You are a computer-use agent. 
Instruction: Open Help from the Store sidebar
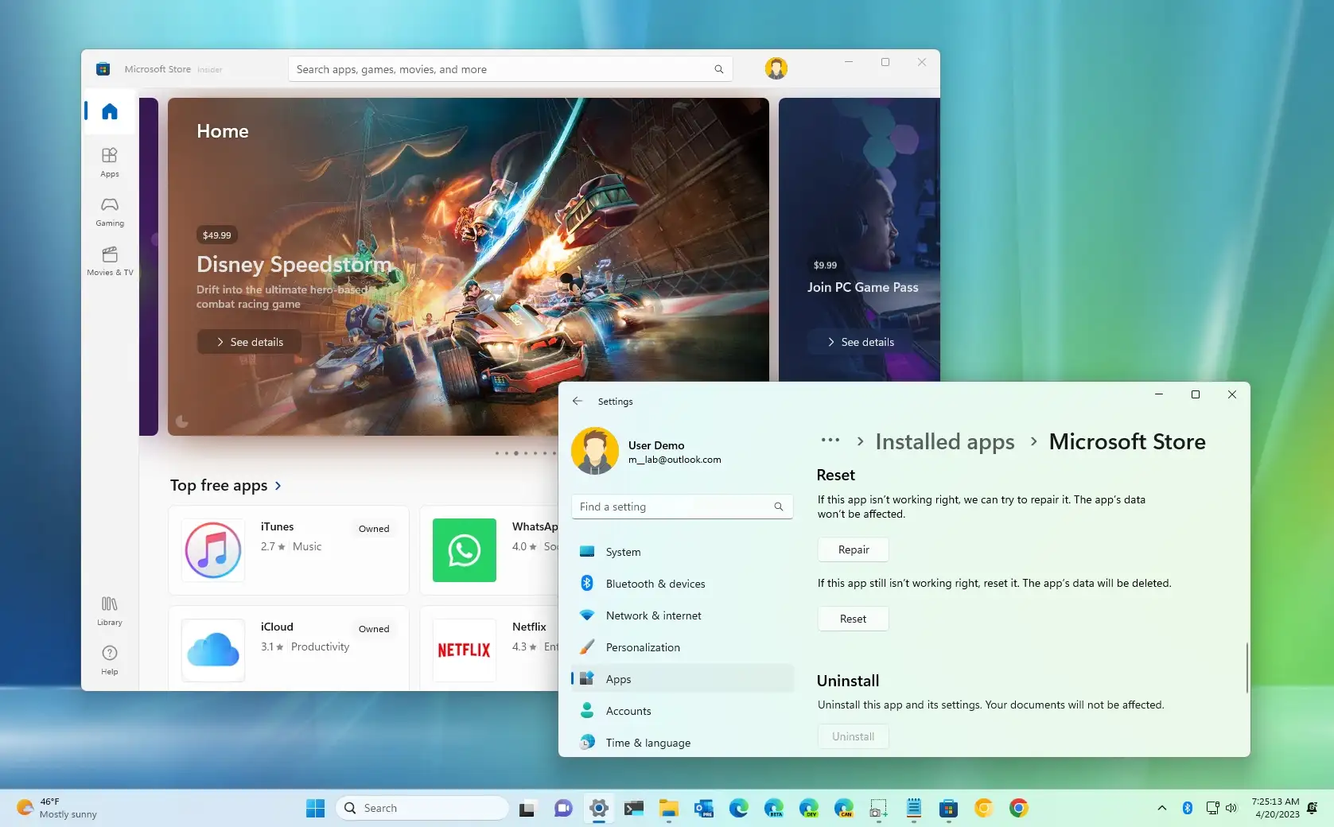click(109, 658)
